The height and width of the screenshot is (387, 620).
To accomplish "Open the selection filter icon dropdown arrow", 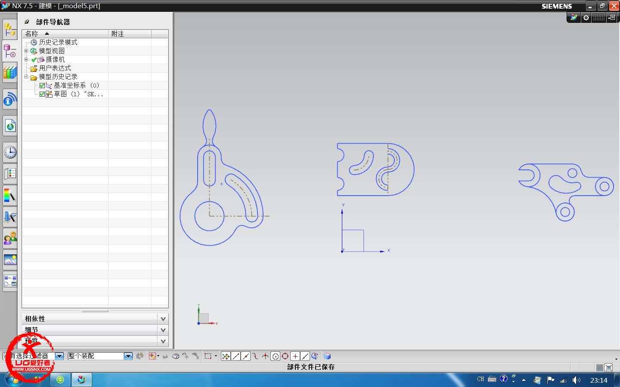I will click(158, 356).
